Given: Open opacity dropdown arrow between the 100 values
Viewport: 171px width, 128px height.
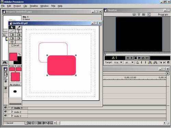Looking at the screenshot, I should pyautogui.click(x=15, y=66).
